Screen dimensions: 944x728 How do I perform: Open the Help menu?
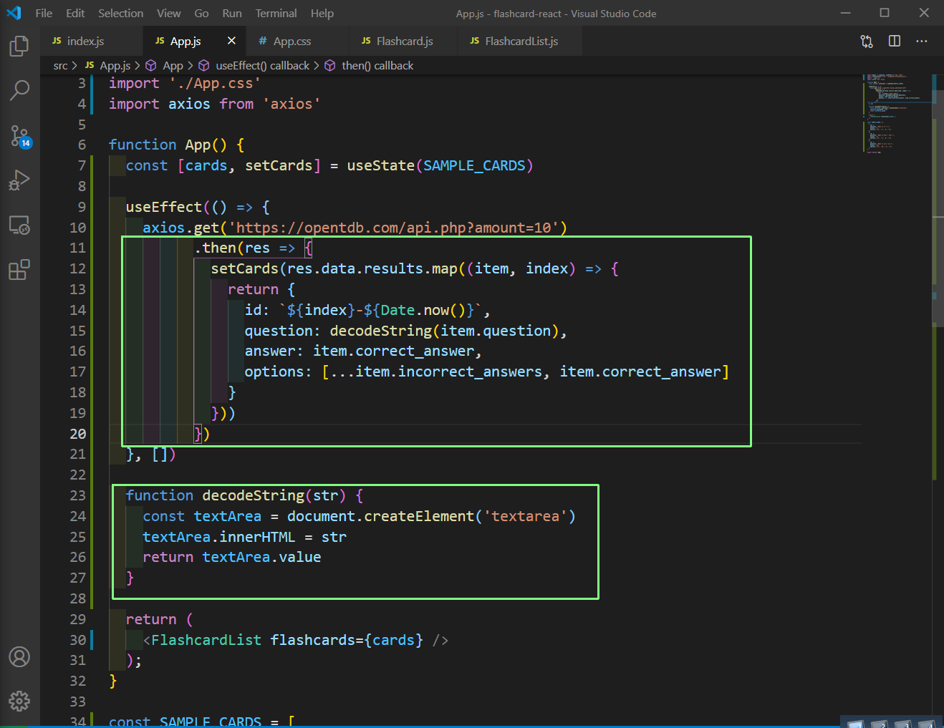(x=322, y=13)
